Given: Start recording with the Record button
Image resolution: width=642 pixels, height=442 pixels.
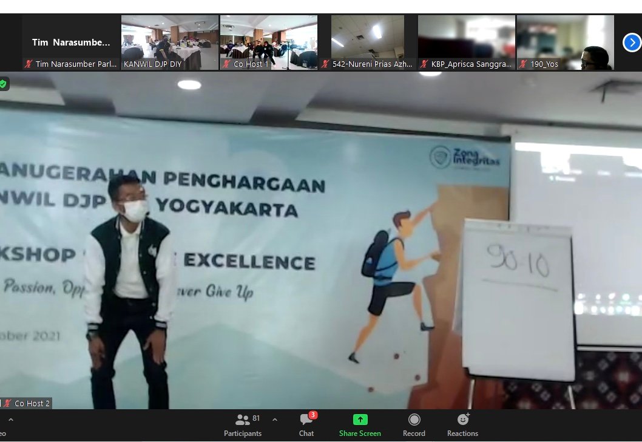Looking at the screenshot, I should (x=414, y=424).
